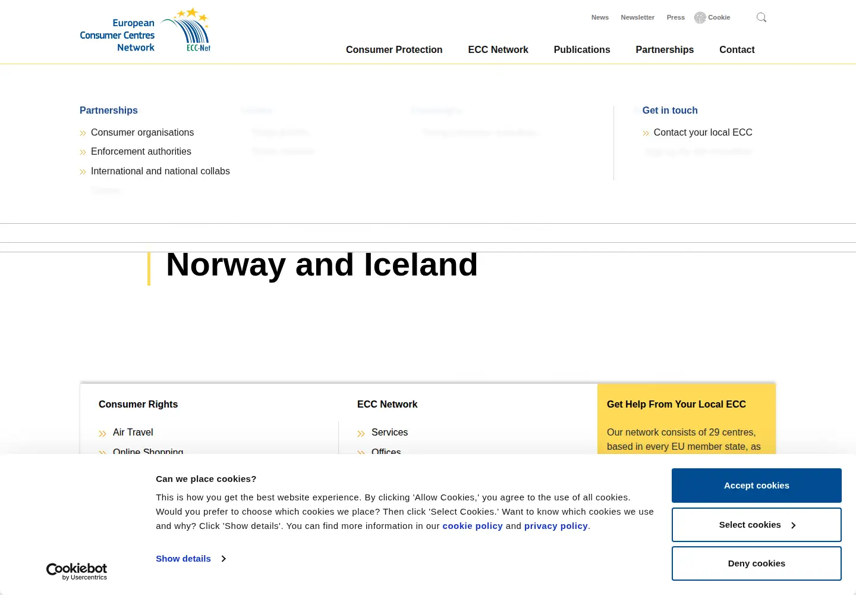Open the ECC Network menu
This screenshot has height=595, width=856.
(x=498, y=50)
